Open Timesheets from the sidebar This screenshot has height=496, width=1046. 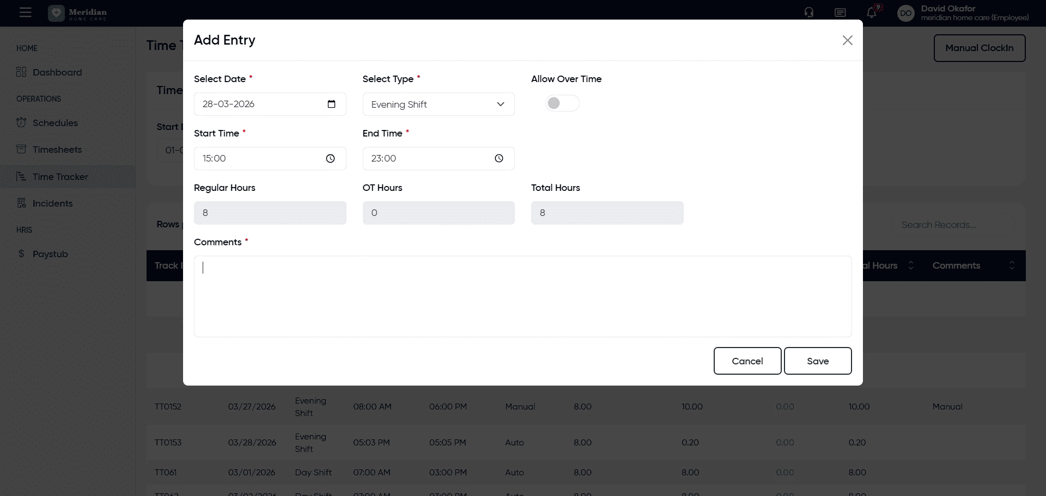coord(57,150)
